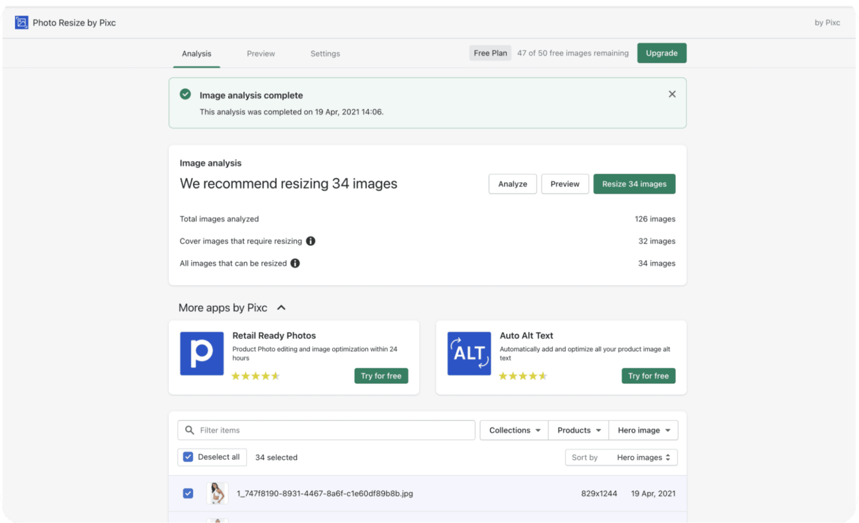Click the Auto Alt Text ALT icon
Screen dimensions: 859x523
coord(469,353)
